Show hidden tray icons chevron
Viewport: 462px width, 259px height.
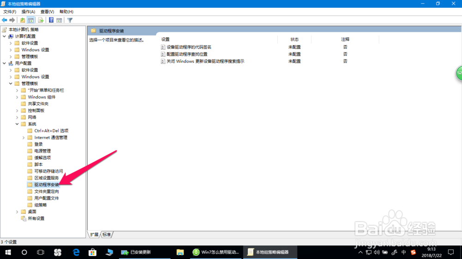(360, 252)
